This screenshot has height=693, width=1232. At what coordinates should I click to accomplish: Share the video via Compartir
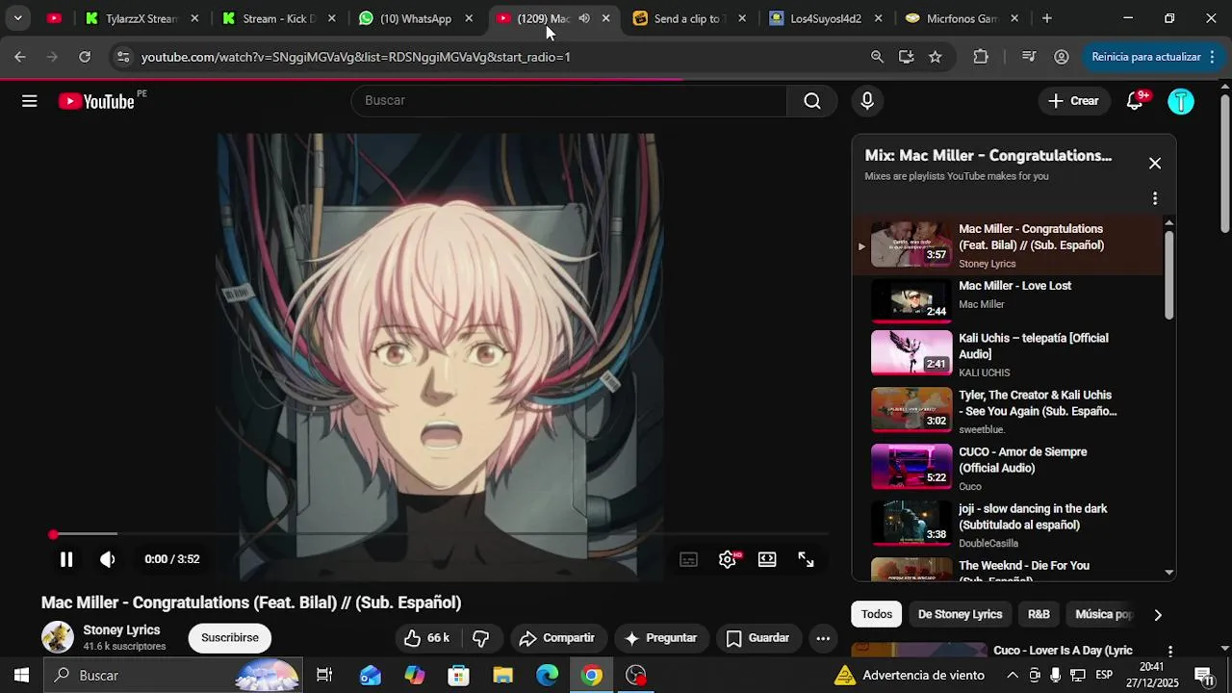tap(557, 638)
